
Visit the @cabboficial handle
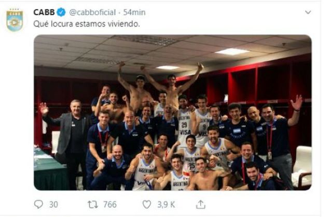point(92,12)
